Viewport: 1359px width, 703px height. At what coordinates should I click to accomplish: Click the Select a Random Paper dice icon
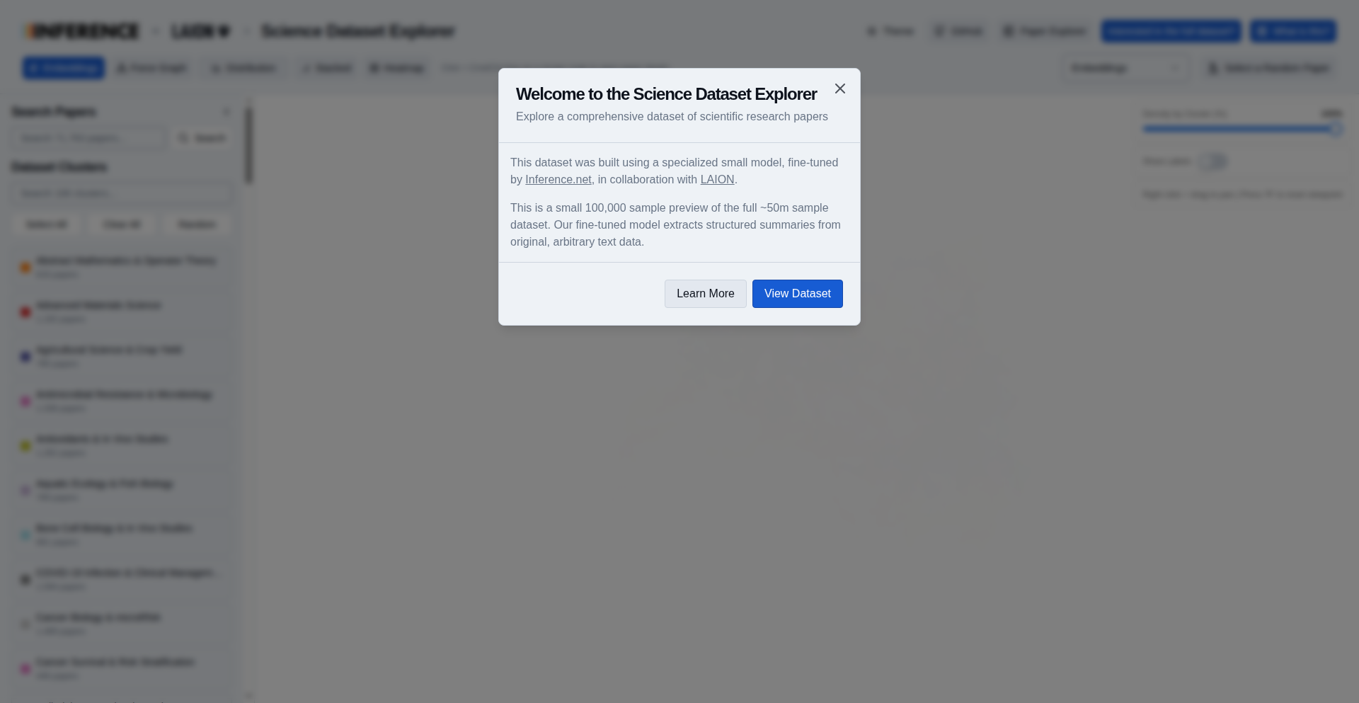coord(1213,68)
